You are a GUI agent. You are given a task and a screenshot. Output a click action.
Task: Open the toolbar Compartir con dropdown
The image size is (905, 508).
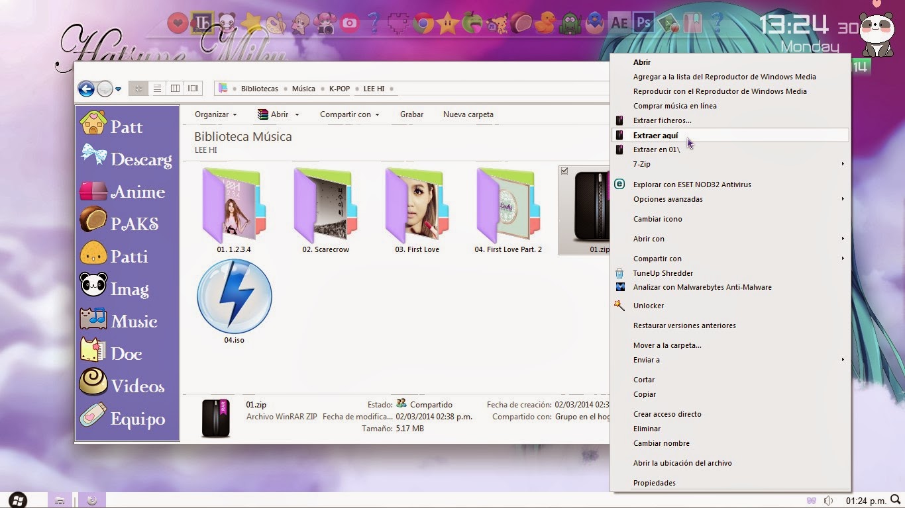(x=349, y=114)
